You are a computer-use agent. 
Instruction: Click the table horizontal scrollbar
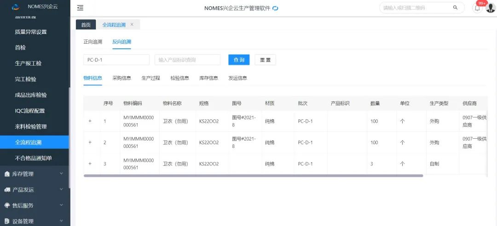pos(253,175)
